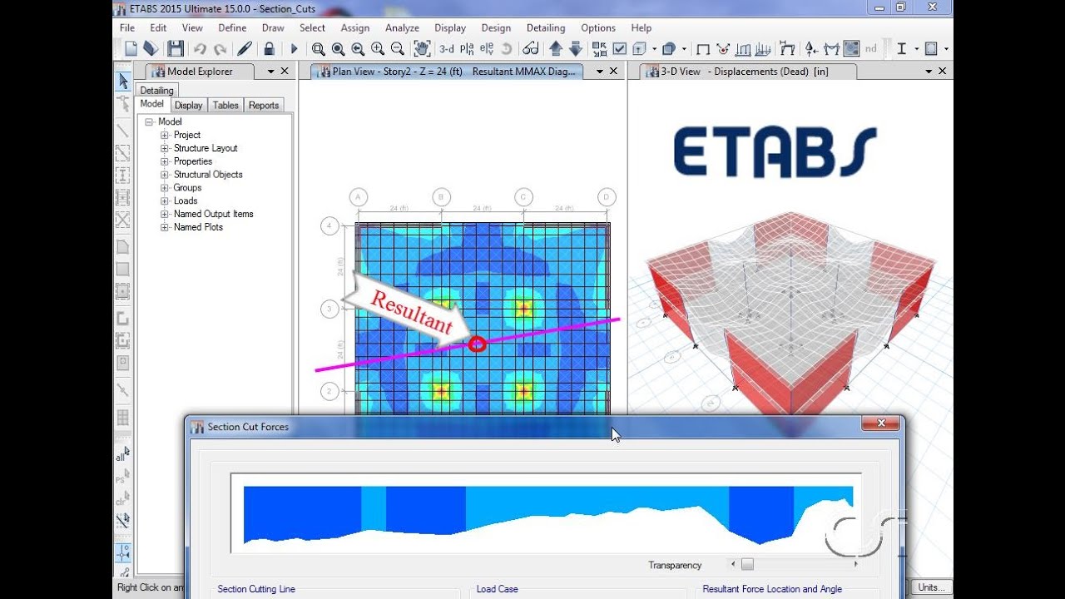Switch to the Tables tab
The image size is (1065, 599).
[x=225, y=105]
